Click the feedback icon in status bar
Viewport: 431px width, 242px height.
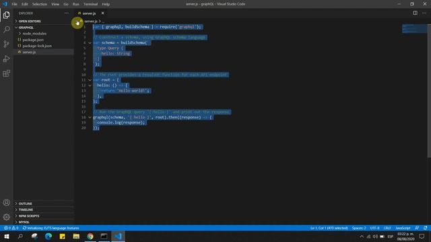(417, 228)
